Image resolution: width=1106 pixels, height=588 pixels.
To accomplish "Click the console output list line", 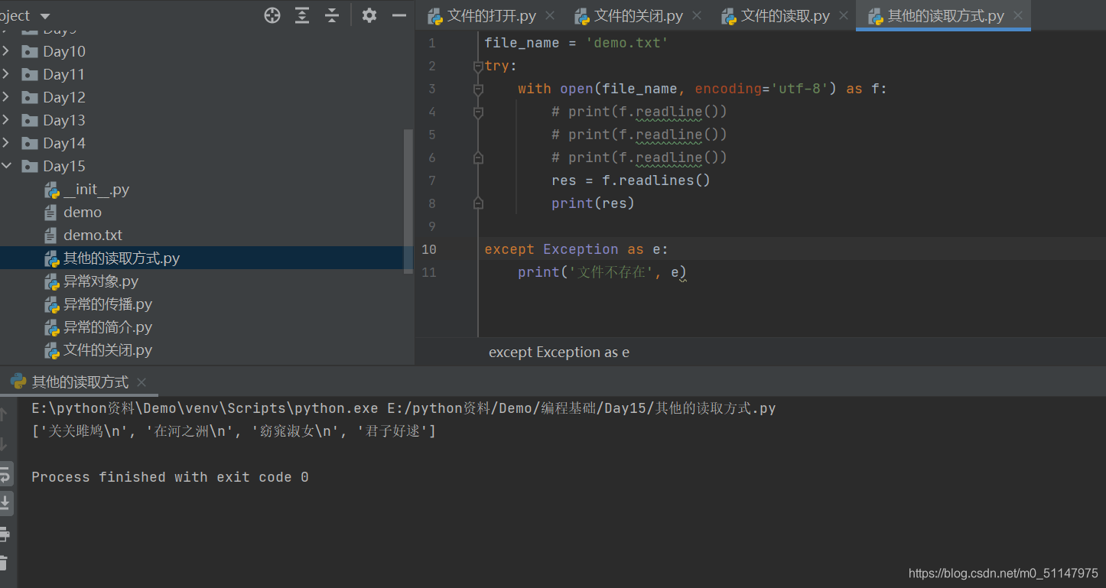I will click(x=233, y=431).
